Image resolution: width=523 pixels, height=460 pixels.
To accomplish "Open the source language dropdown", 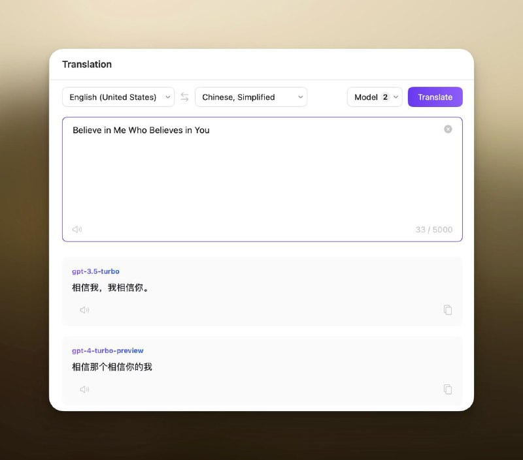I will [118, 97].
